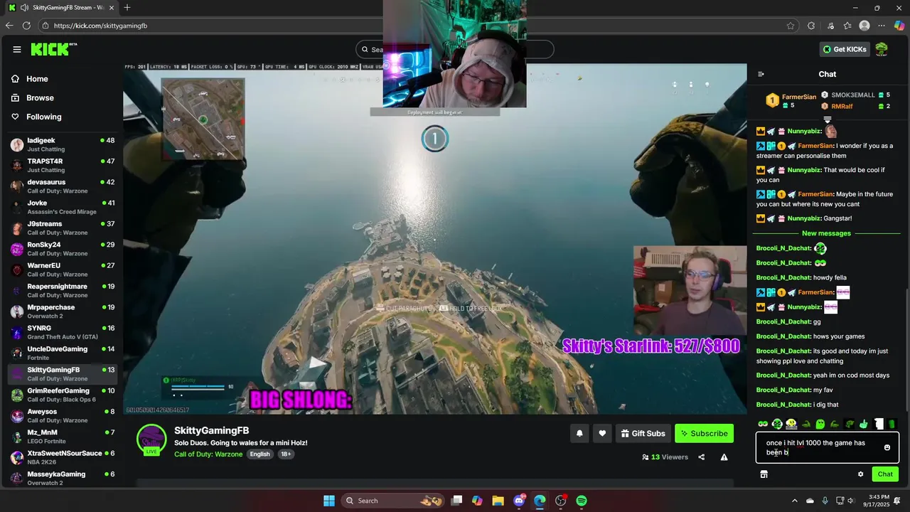Open Copilot icon in browser toolbar
Viewport: 910px width, 512px height.
[x=899, y=26]
